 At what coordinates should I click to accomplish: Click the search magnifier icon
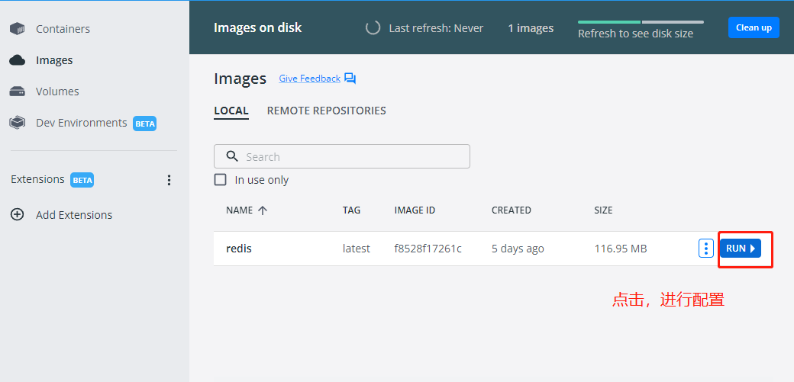pos(232,156)
